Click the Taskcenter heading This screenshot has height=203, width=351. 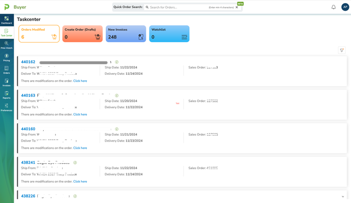(29, 19)
